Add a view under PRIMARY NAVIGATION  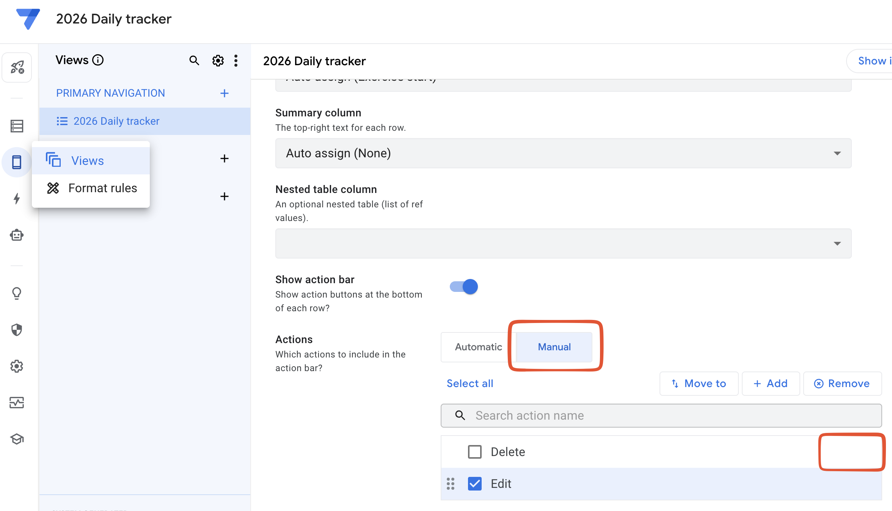tap(225, 93)
